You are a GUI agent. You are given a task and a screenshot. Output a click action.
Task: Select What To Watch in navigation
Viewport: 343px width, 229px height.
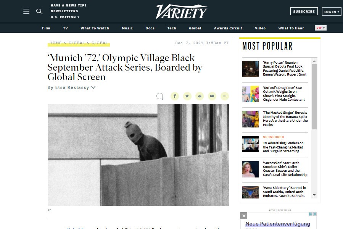point(95,28)
